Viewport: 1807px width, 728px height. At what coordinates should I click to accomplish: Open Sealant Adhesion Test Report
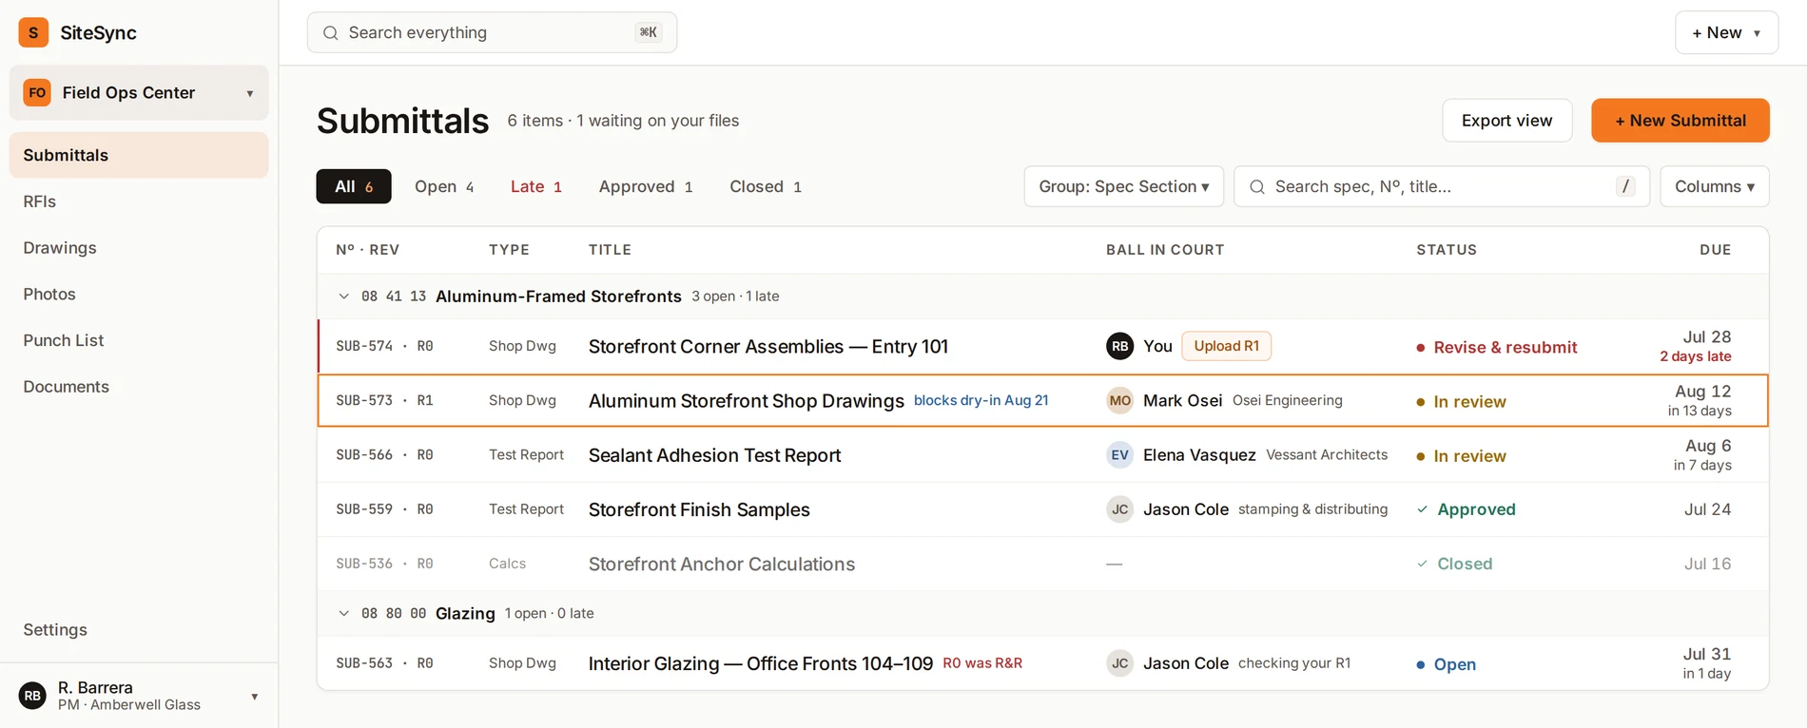point(714,455)
